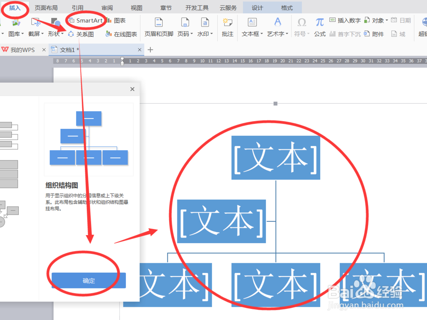Close the 我的WPS tab
The height and width of the screenshot is (320, 427).
(44, 50)
